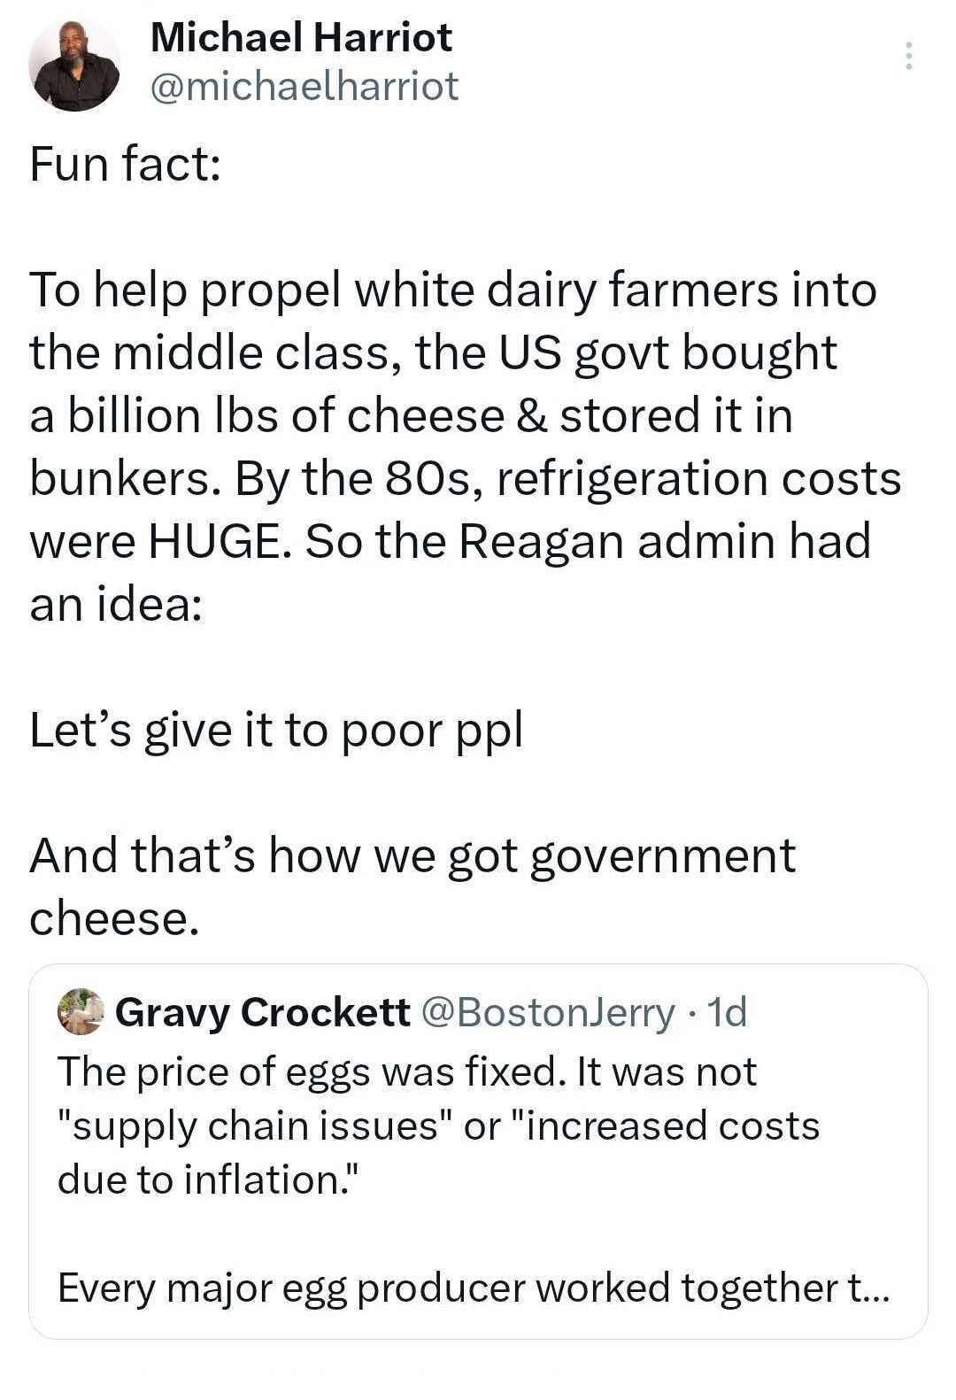Click the @BostonJerry handle
The width and height of the screenshot is (956, 1400).
point(549,1012)
